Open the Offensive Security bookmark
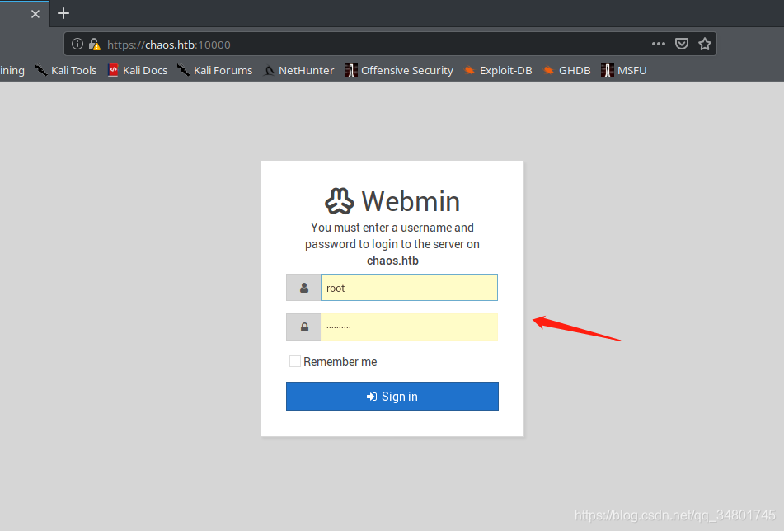This screenshot has width=784, height=531. click(399, 71)
